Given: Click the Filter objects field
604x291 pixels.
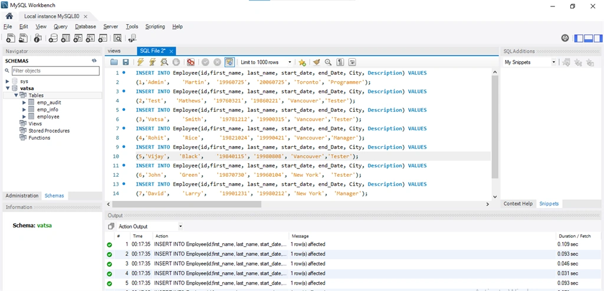Looking at the screenshot, I should click(55, 71).
